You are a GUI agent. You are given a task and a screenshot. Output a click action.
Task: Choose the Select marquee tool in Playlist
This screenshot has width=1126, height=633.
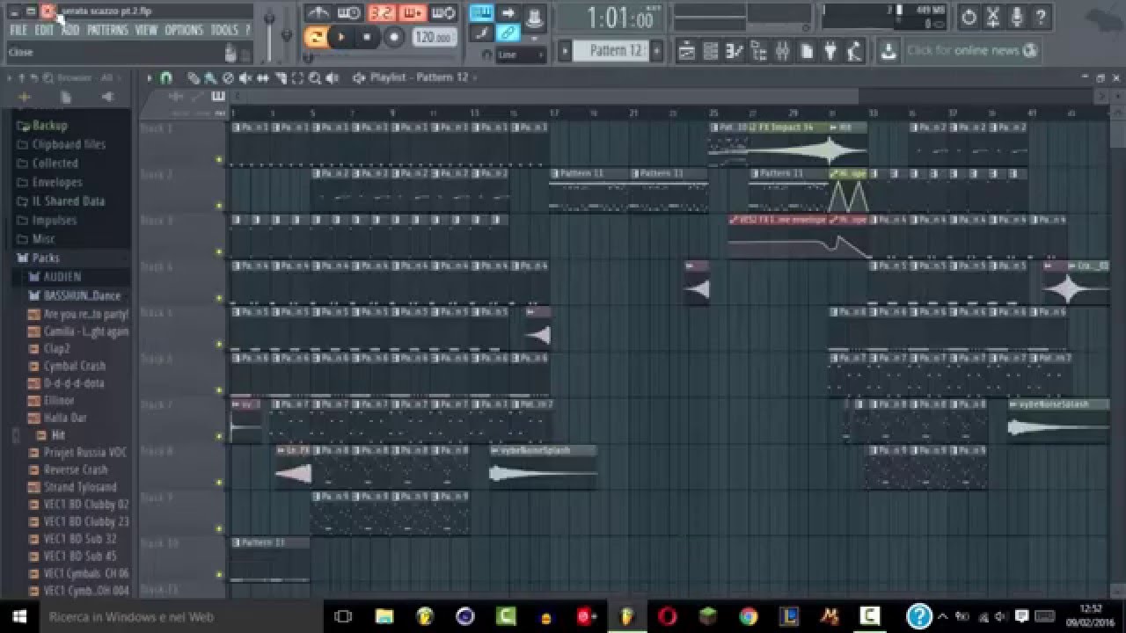coord(297,78)
